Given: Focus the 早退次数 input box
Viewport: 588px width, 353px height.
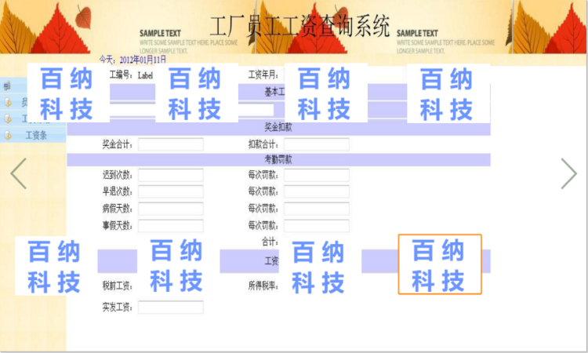Looking at the screenshot, I should [171, 191].
